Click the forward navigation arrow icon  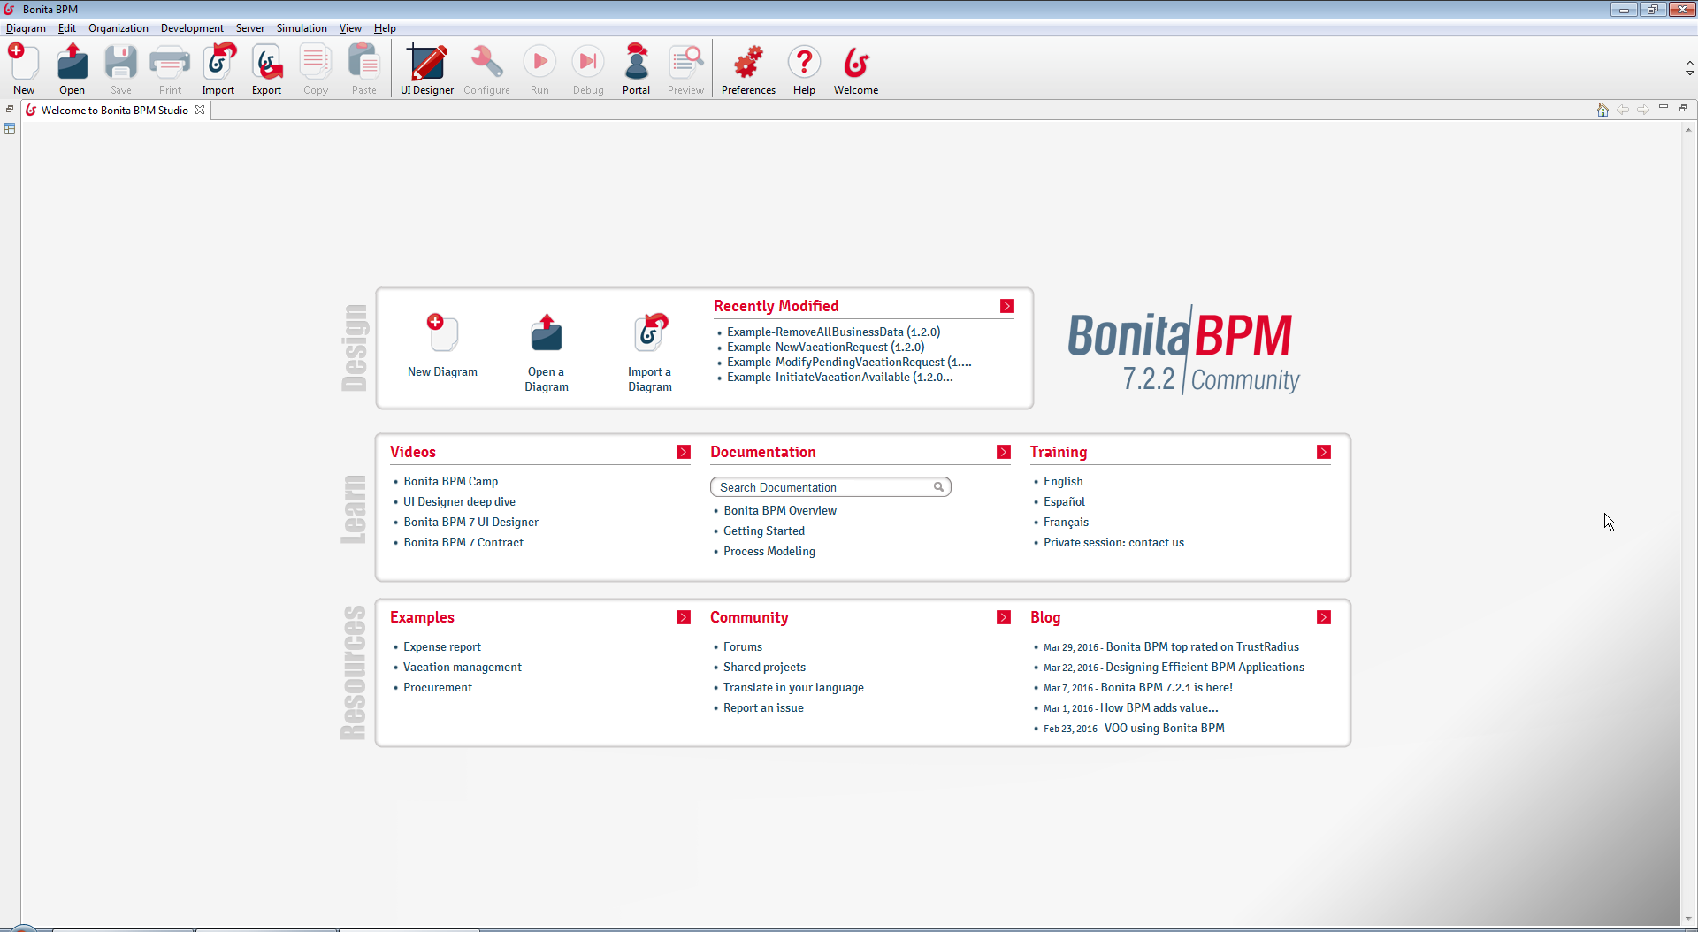[x=1643, y=110]
